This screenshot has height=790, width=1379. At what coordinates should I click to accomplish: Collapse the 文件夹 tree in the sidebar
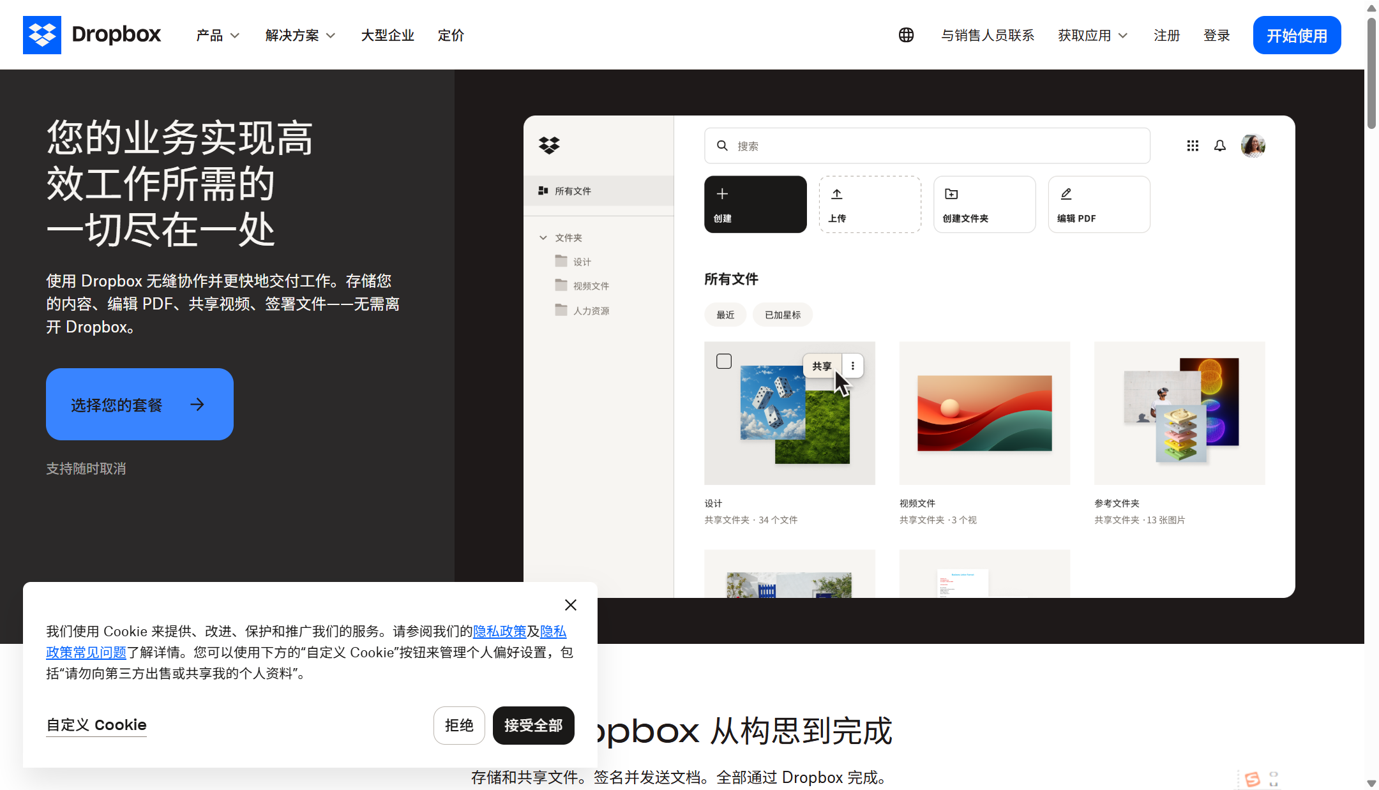tap(545, 237)
